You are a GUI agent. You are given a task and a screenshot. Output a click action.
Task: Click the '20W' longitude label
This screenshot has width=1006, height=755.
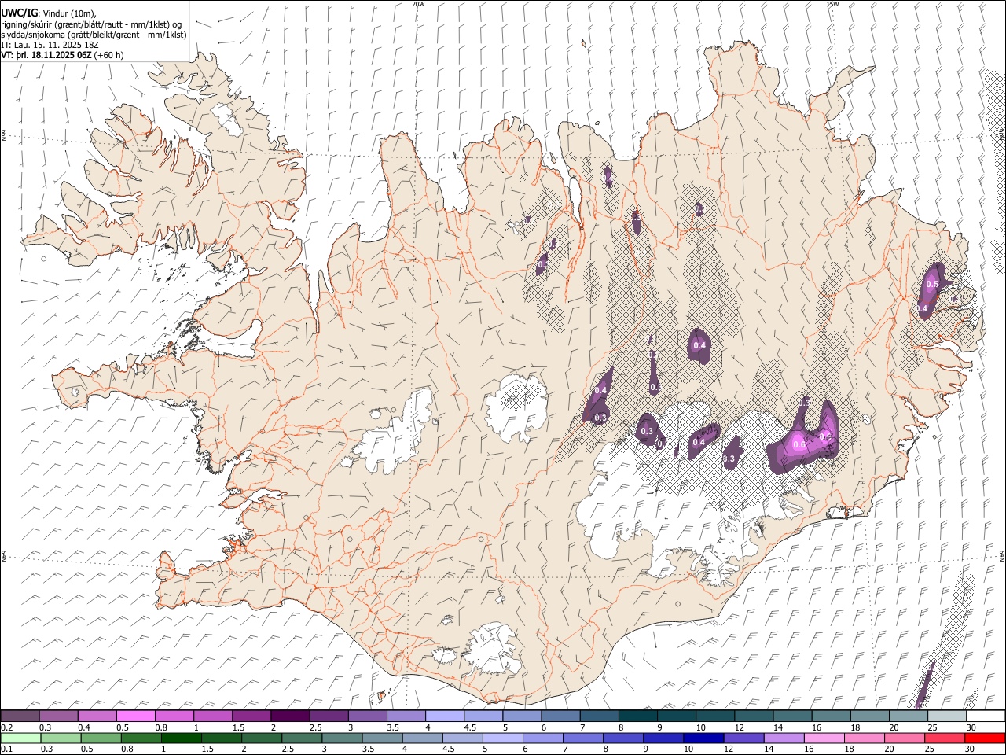(x=418, y=4)
